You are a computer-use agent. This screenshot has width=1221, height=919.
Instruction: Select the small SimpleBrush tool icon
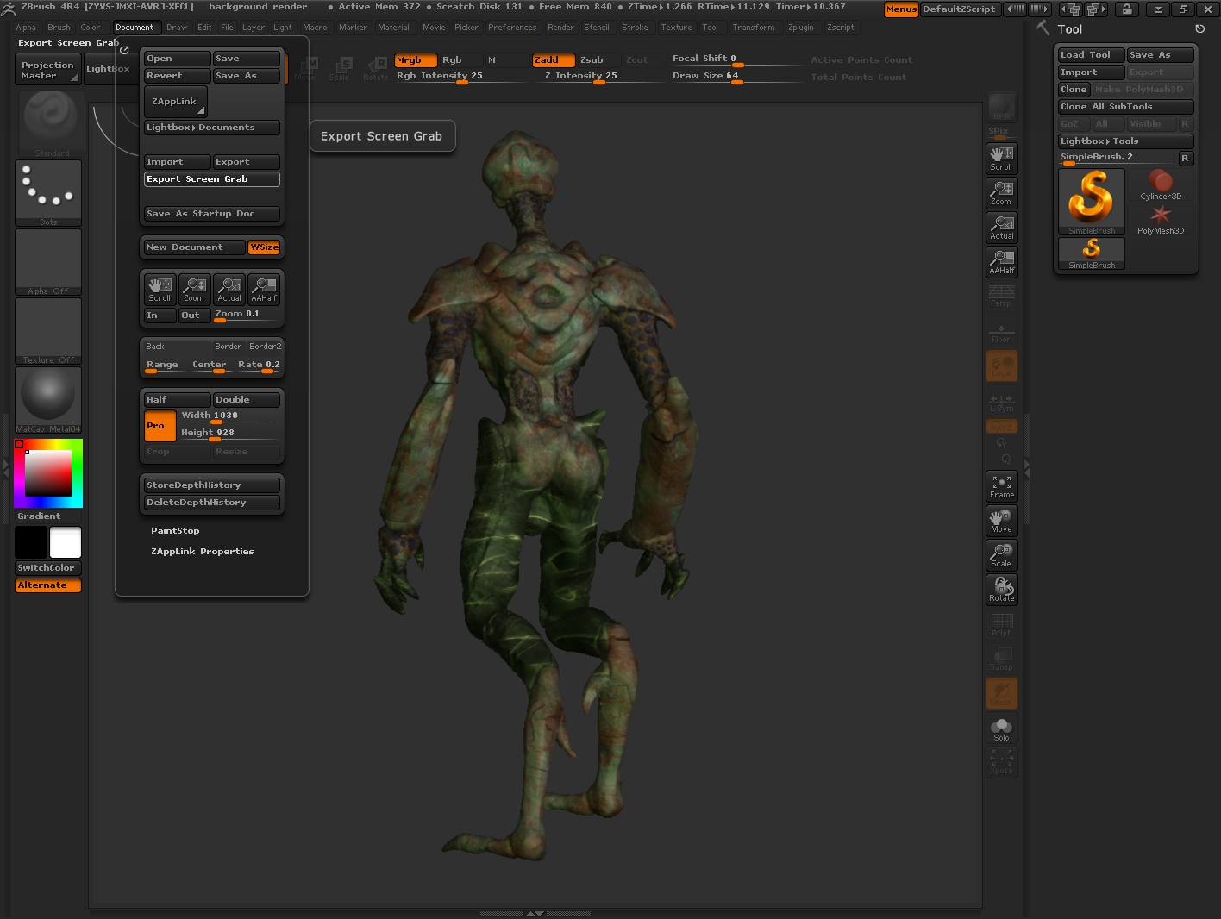1092,253
